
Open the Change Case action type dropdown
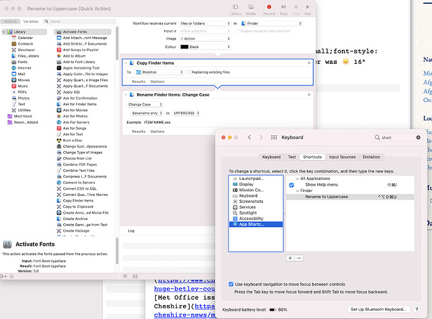(145, 105)
